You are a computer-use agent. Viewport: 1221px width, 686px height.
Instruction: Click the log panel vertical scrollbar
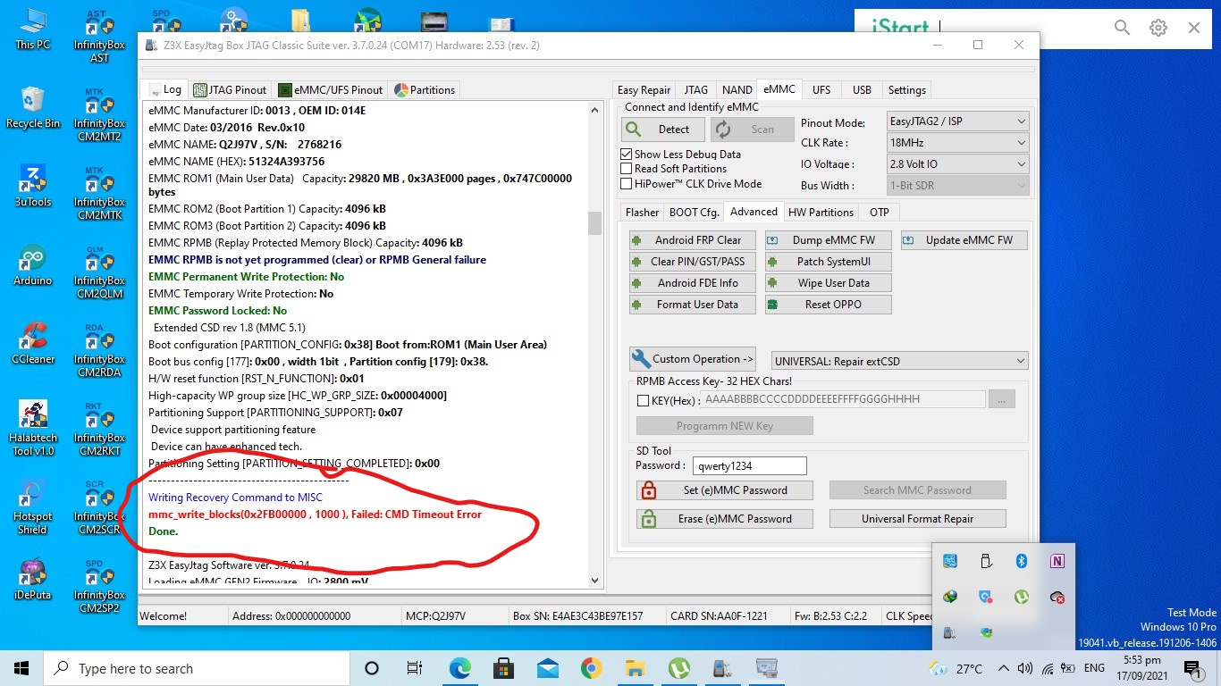click(x=596, y=345)
